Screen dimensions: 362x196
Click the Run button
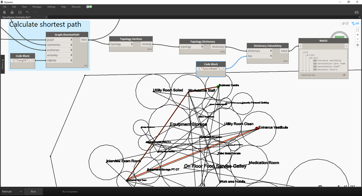pos(33,191)
